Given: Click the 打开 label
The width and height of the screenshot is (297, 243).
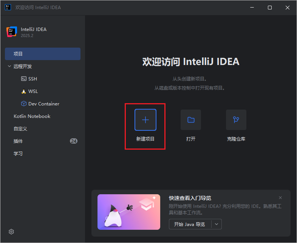Looking at the screenshot, I should [191, 139].
